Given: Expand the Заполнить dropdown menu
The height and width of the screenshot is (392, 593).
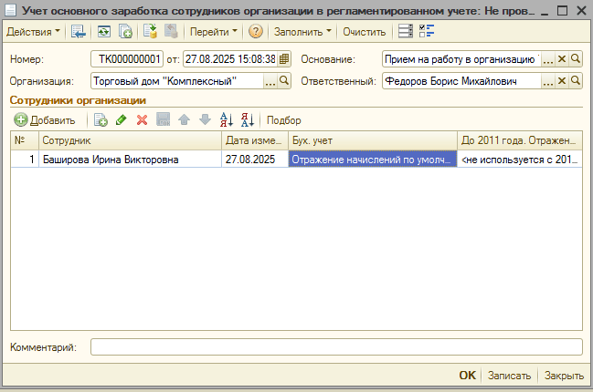Looking at the screenshot, I should click(302, 31).
